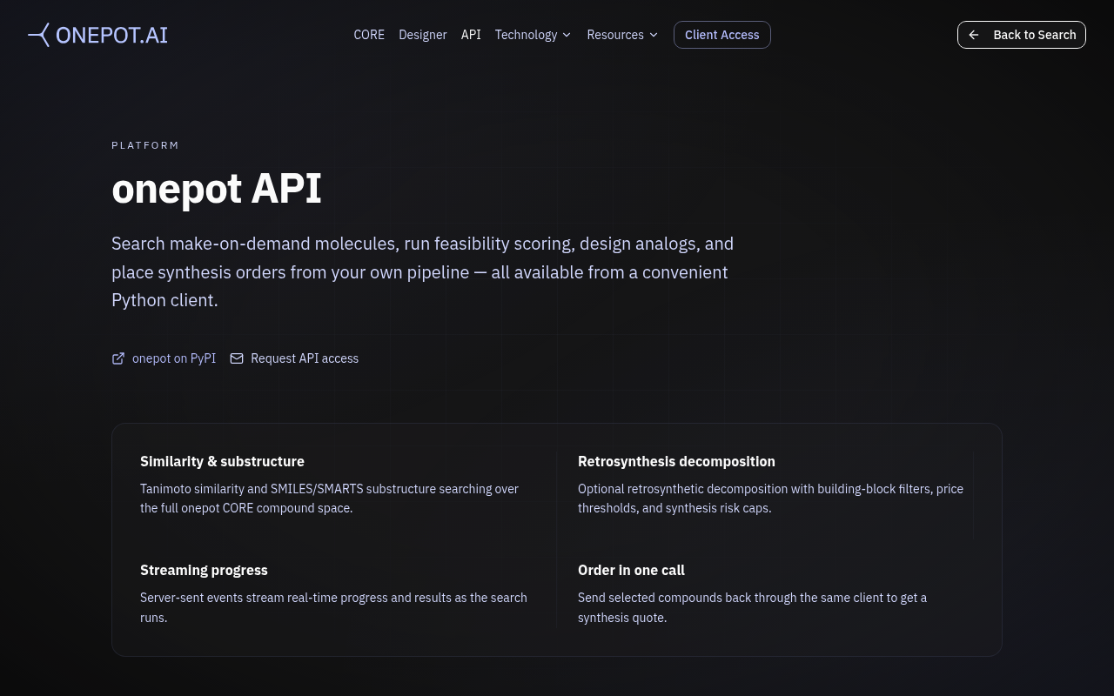The image size is (1114, 696).
Task: Expand the Technology dropdown chevron
Action: pyautogui.click(x=567, y=35)
